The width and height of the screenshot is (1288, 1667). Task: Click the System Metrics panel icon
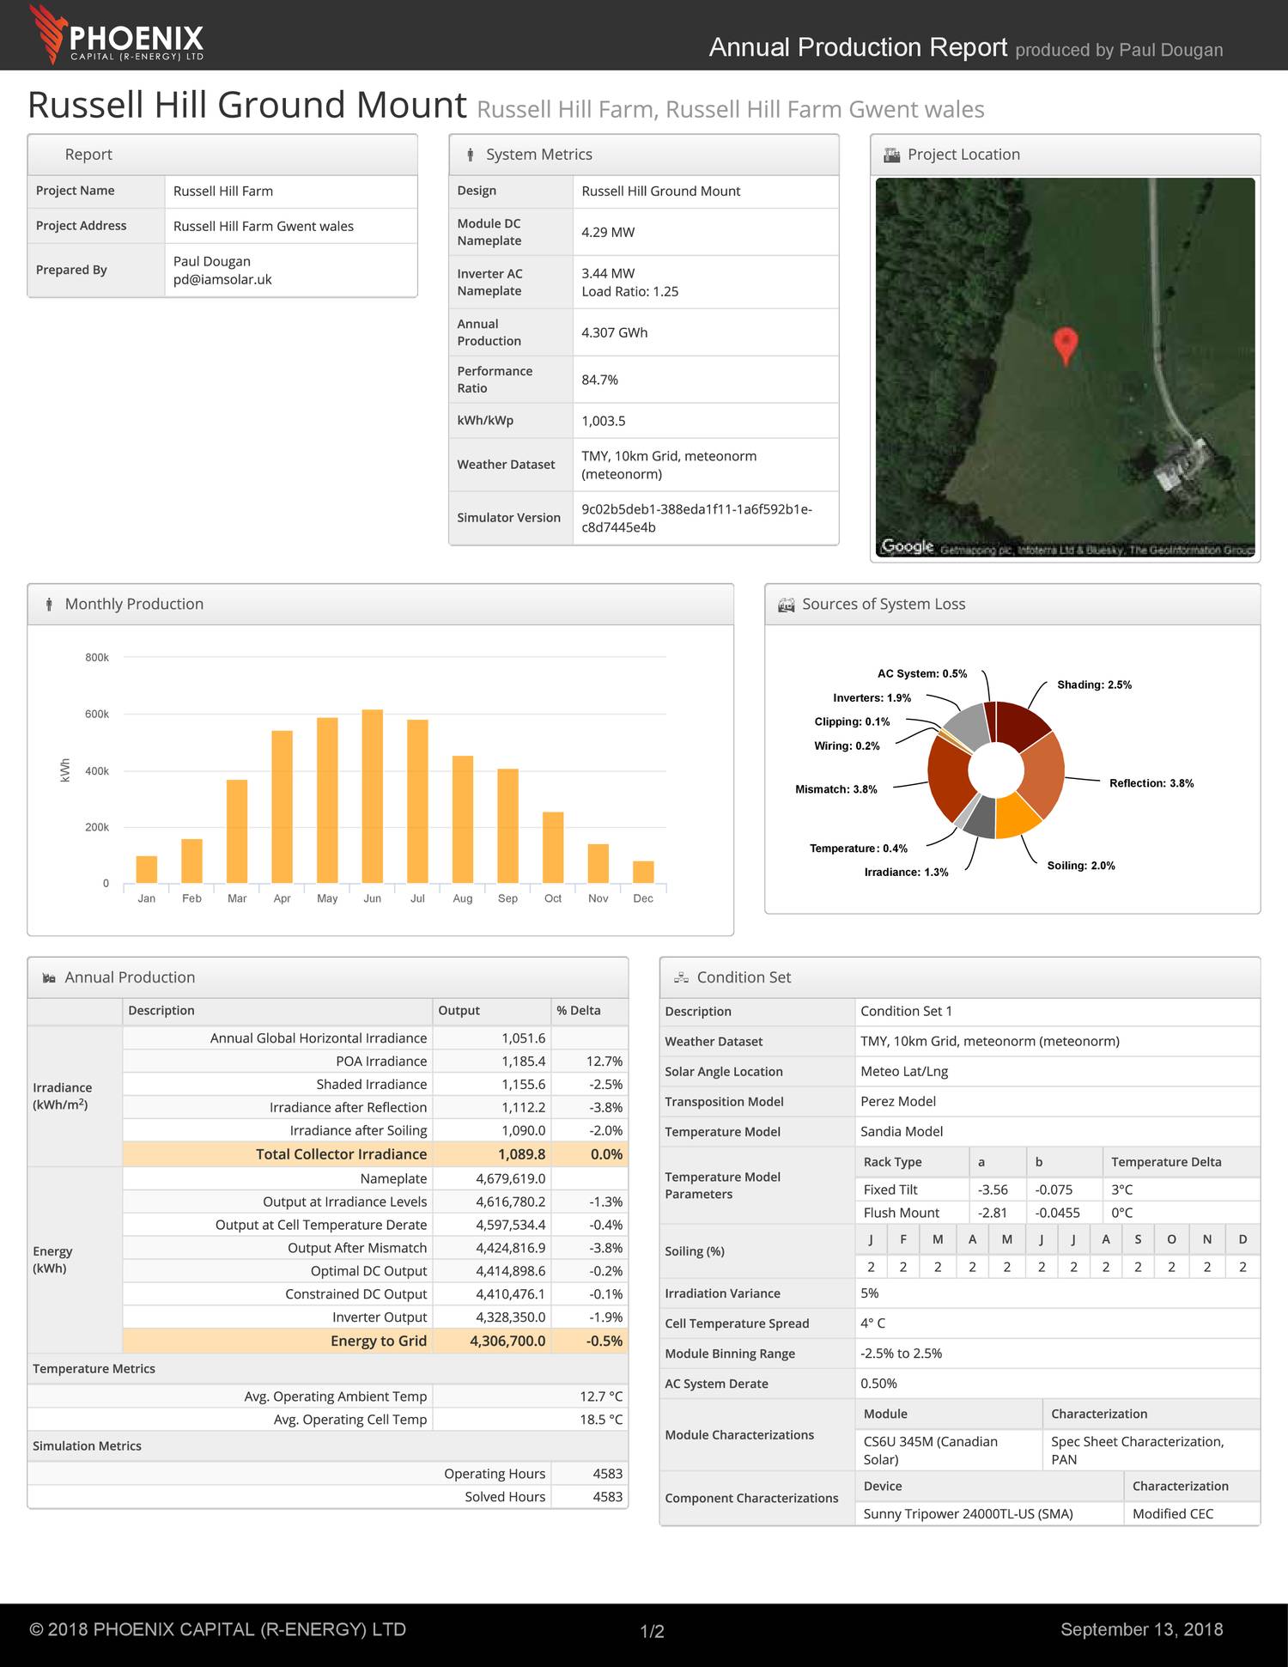tap(470, 155)
